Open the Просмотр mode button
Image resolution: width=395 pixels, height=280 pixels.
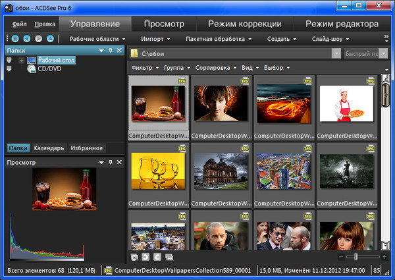[164, 24]
